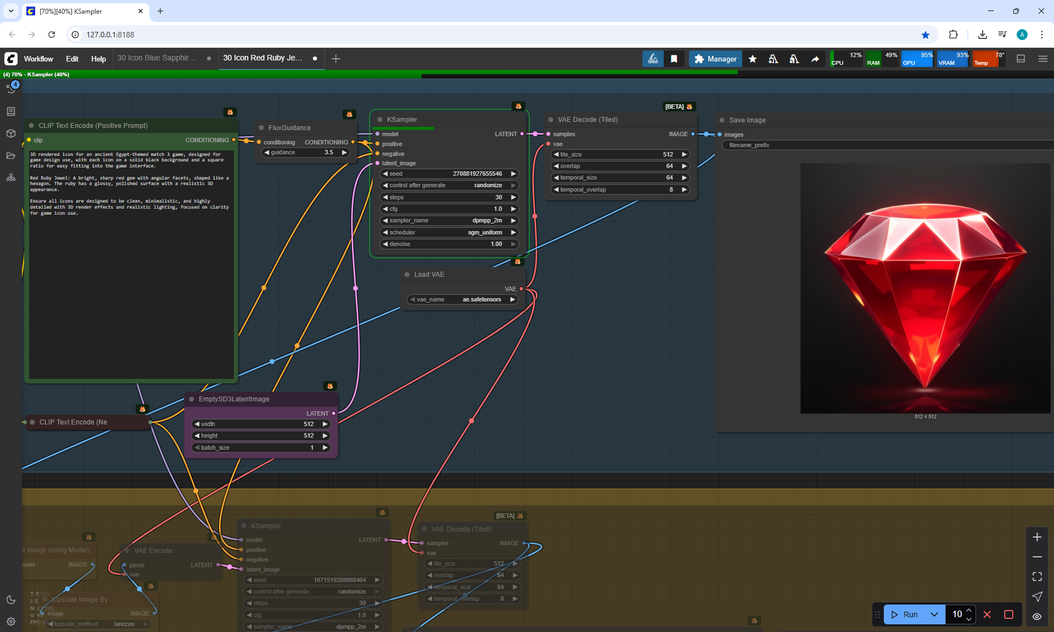Click the share arrow icon in toolbar
Viewport: 1054px width, 632px height.
[815, 59]
